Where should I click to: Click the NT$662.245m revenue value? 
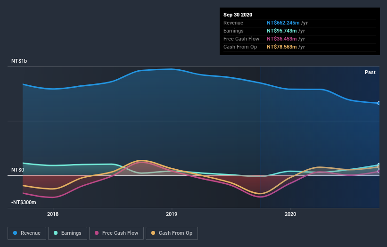(x=283, y=23)
